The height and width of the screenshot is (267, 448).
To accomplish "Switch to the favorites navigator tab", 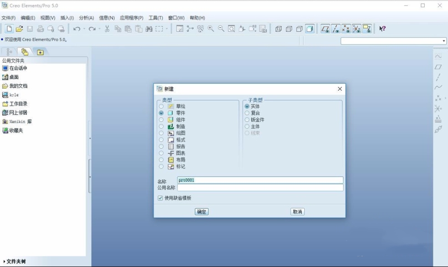I will point(40,52).
